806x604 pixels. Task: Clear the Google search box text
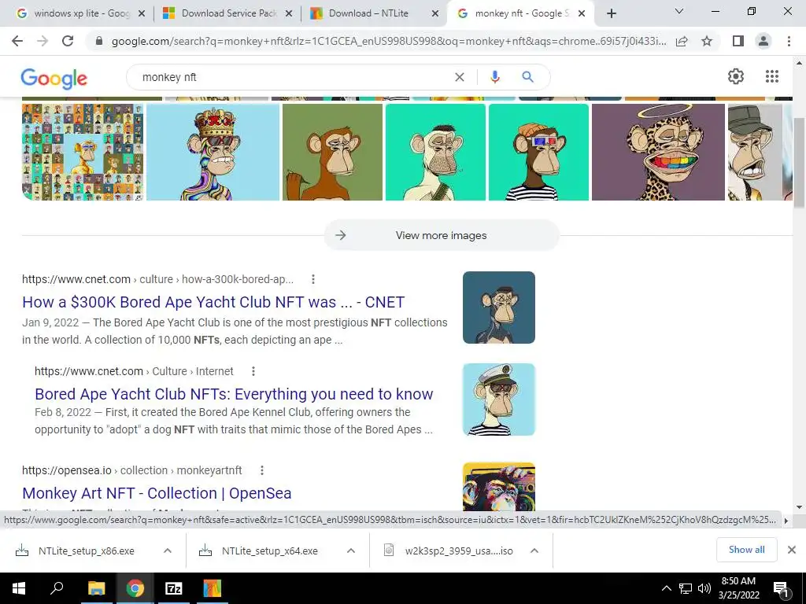[460, 77]
